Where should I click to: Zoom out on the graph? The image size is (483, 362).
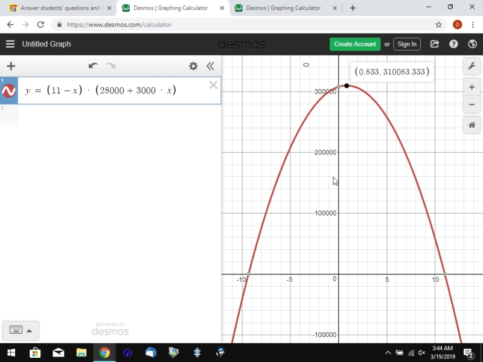[472, 104]
